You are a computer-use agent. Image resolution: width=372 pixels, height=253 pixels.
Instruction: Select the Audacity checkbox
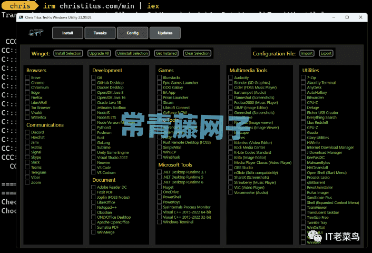coord(230,77)
